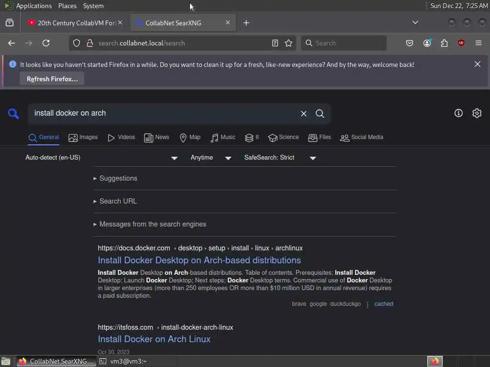Click Refresh Firefox button
This screenshot has width=490, height=367.
52,79
